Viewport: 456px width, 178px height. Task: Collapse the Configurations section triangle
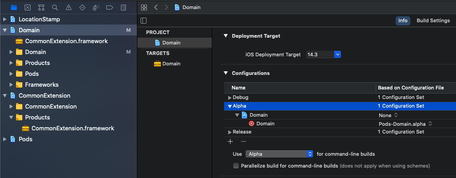tap(225, 73)
